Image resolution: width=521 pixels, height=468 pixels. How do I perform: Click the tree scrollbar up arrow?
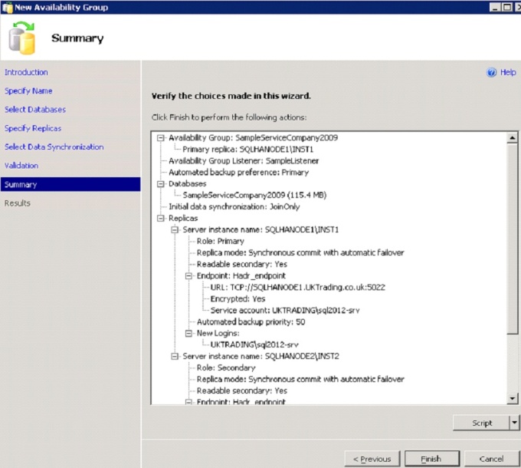point(513,137)
